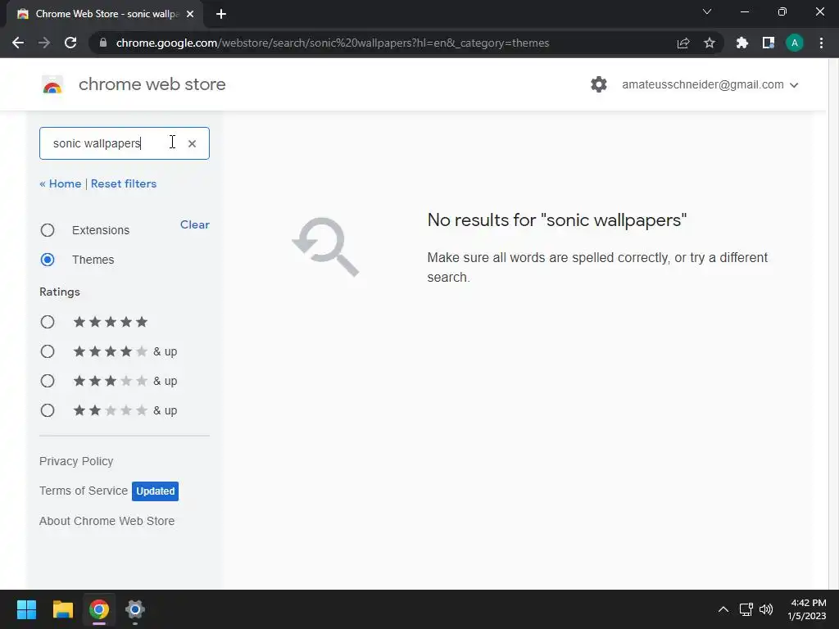Screen dimensions: 839x629
Task: Open a new browser tab
Action: tap(221, 14)
